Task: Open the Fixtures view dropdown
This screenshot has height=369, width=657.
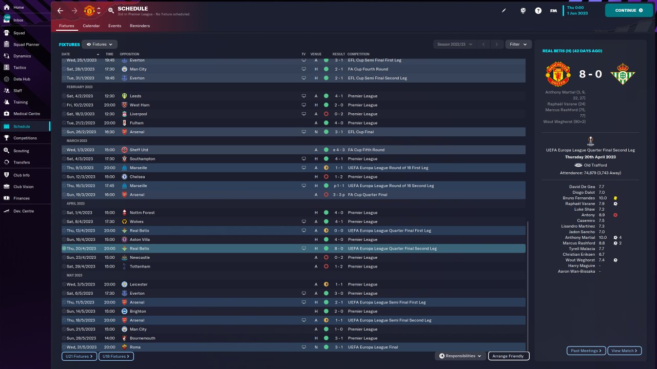Action: [x=100, y=45]
